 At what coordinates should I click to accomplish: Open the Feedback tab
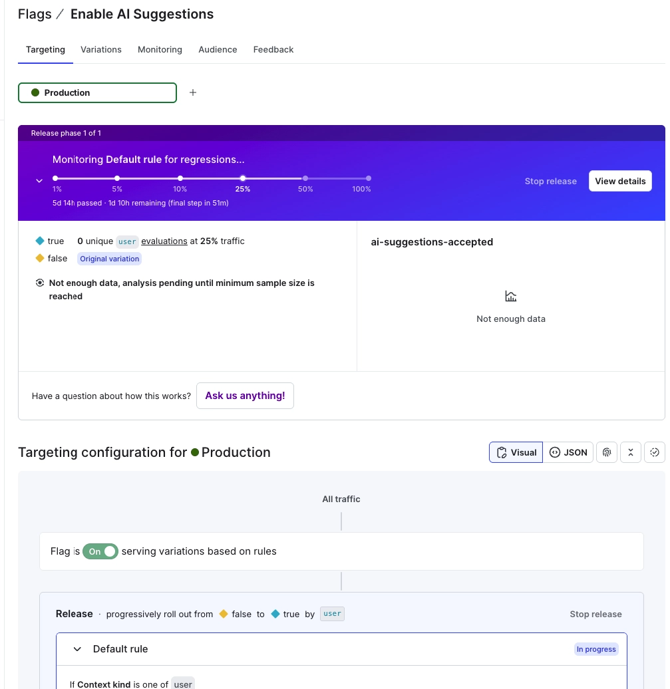click(x=273, y=50)
